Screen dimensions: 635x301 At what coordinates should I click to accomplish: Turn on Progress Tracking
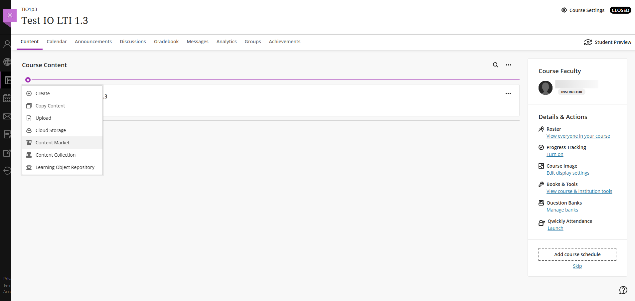tap(555, 154)
